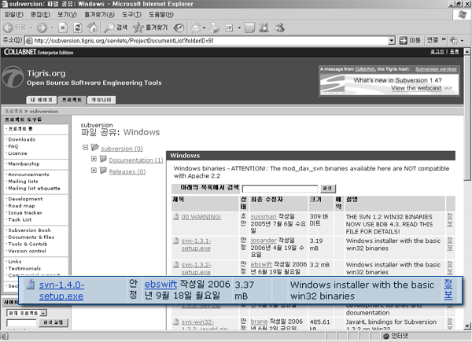Screen dimensions: 472x342
Task: Expand the Documentation tree node
Action: [x=94, y=159]
